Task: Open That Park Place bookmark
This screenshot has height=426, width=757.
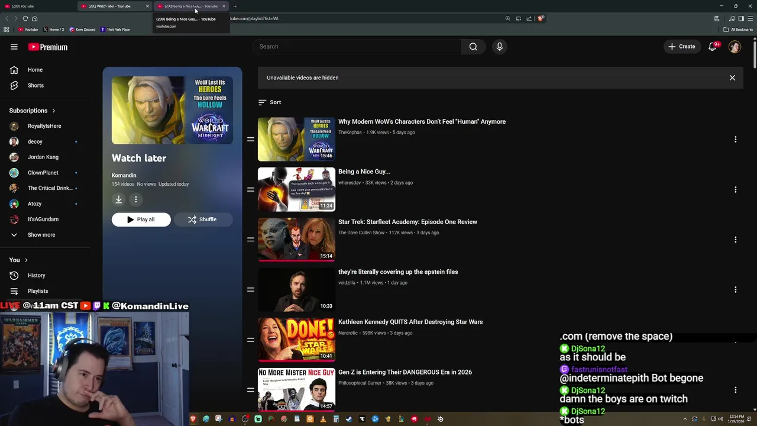Action: pos(115,29)
